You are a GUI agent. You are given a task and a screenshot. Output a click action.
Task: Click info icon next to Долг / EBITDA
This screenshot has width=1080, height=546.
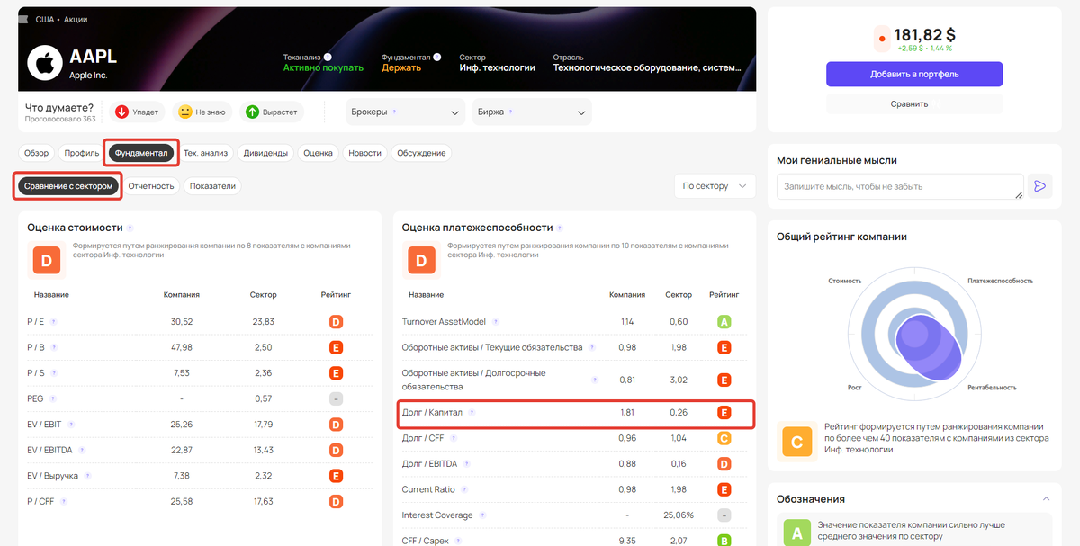(x=467, y=464)
